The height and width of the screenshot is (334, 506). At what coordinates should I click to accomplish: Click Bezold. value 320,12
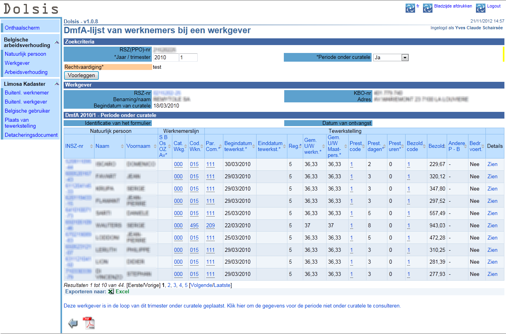(x=437, y=177)
